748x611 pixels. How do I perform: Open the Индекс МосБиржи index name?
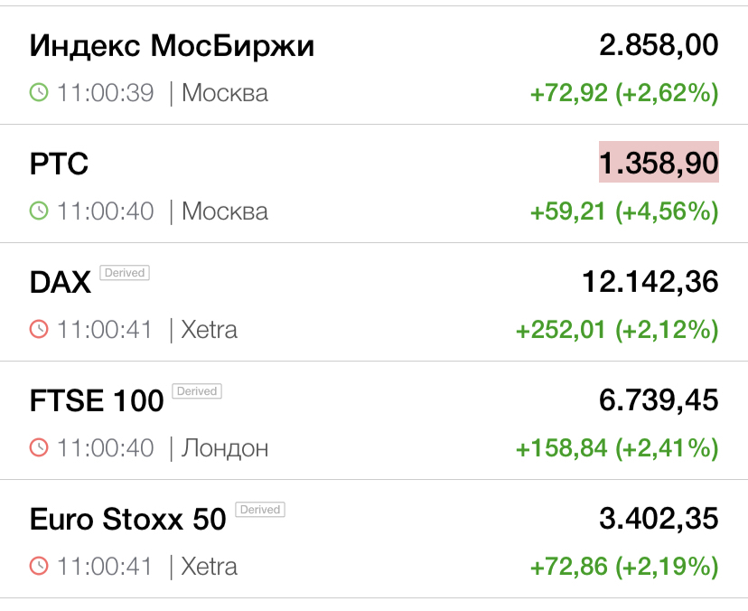tap(172, 45)
